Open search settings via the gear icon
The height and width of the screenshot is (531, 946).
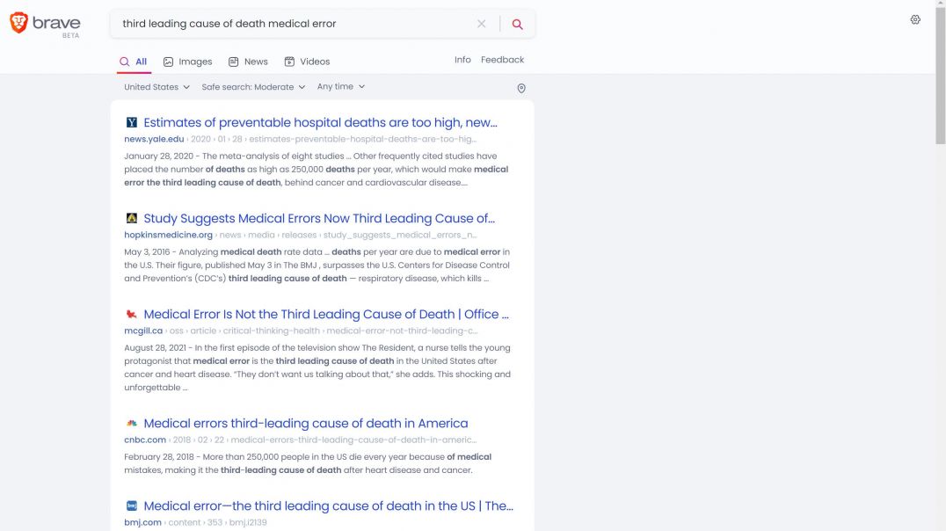tap(914, 18)
